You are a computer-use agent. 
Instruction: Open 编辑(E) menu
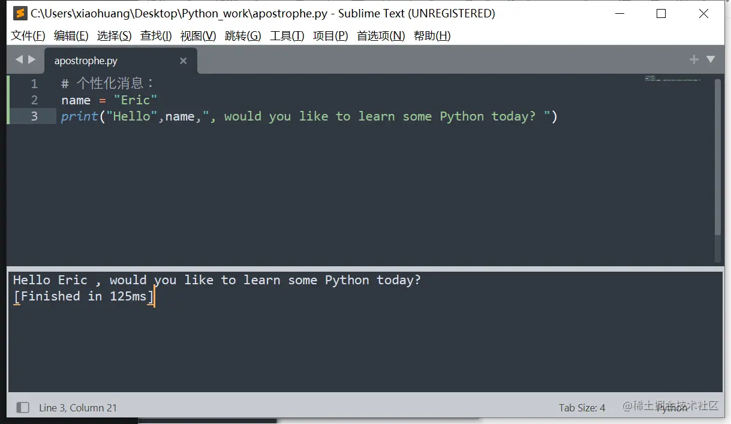(x=71, y=36)
